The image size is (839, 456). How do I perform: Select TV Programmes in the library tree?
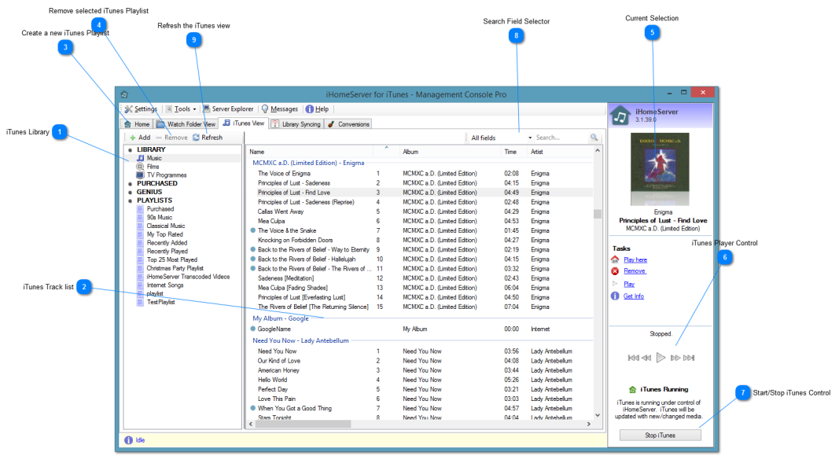(167, 175)
